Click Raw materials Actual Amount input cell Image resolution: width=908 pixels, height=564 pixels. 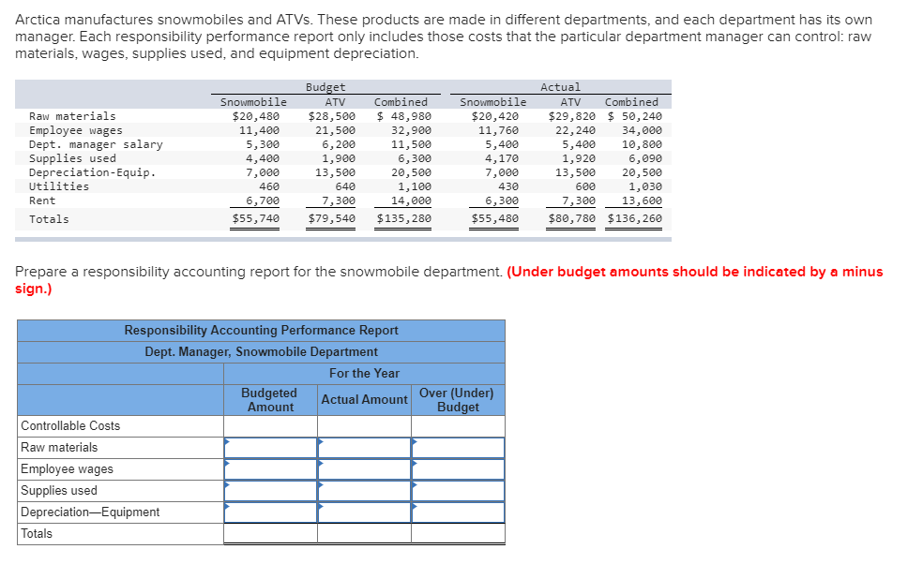364,448
